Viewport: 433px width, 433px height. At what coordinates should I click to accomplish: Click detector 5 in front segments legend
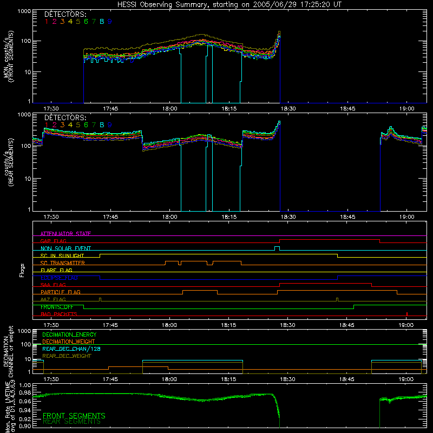click(78, 22)
